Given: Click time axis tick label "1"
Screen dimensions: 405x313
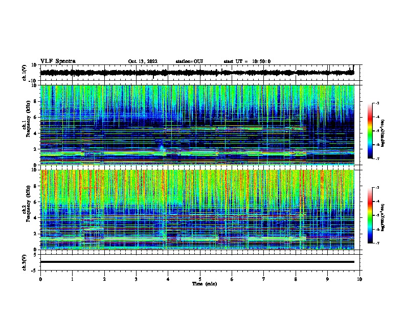Looking at the screenshot, I should 72,279.
